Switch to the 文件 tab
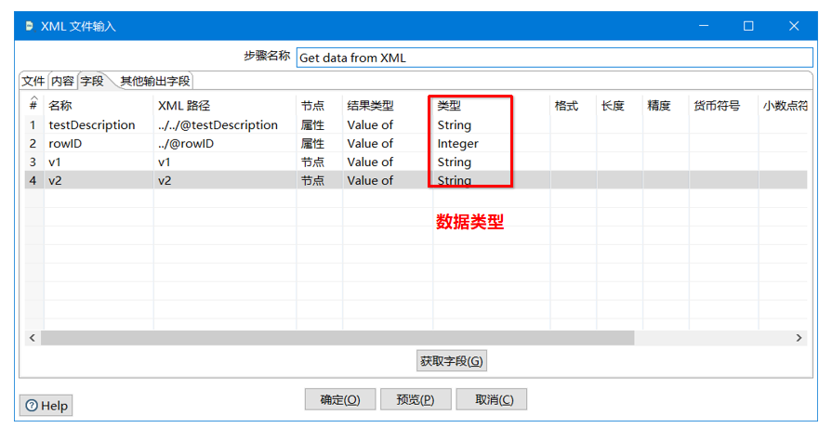Viewport: 832px width, 428px height. (x=33, y=81)
